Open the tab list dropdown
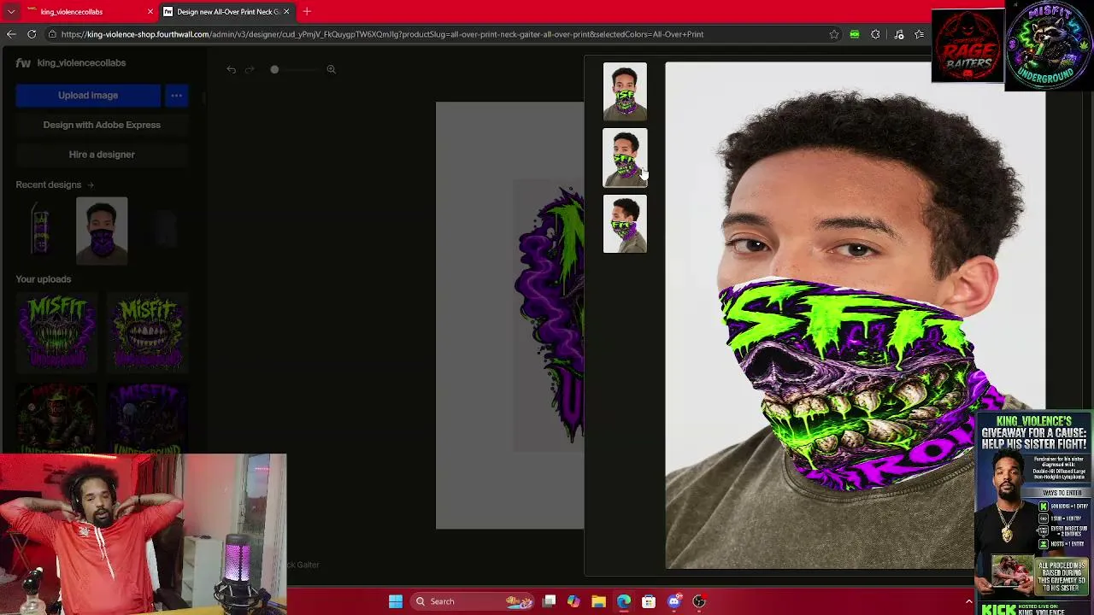This screenshot has height=615, width=1094. click(11, 12)
